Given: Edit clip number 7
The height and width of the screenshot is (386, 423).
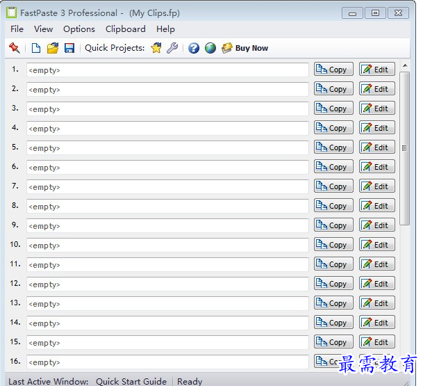Looking at the screenshot, I should (x=377, y=186).
